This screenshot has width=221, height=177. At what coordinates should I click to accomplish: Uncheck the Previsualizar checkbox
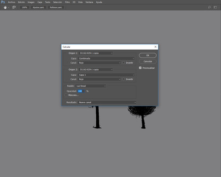pyautogui.click(x=140, y=68)
